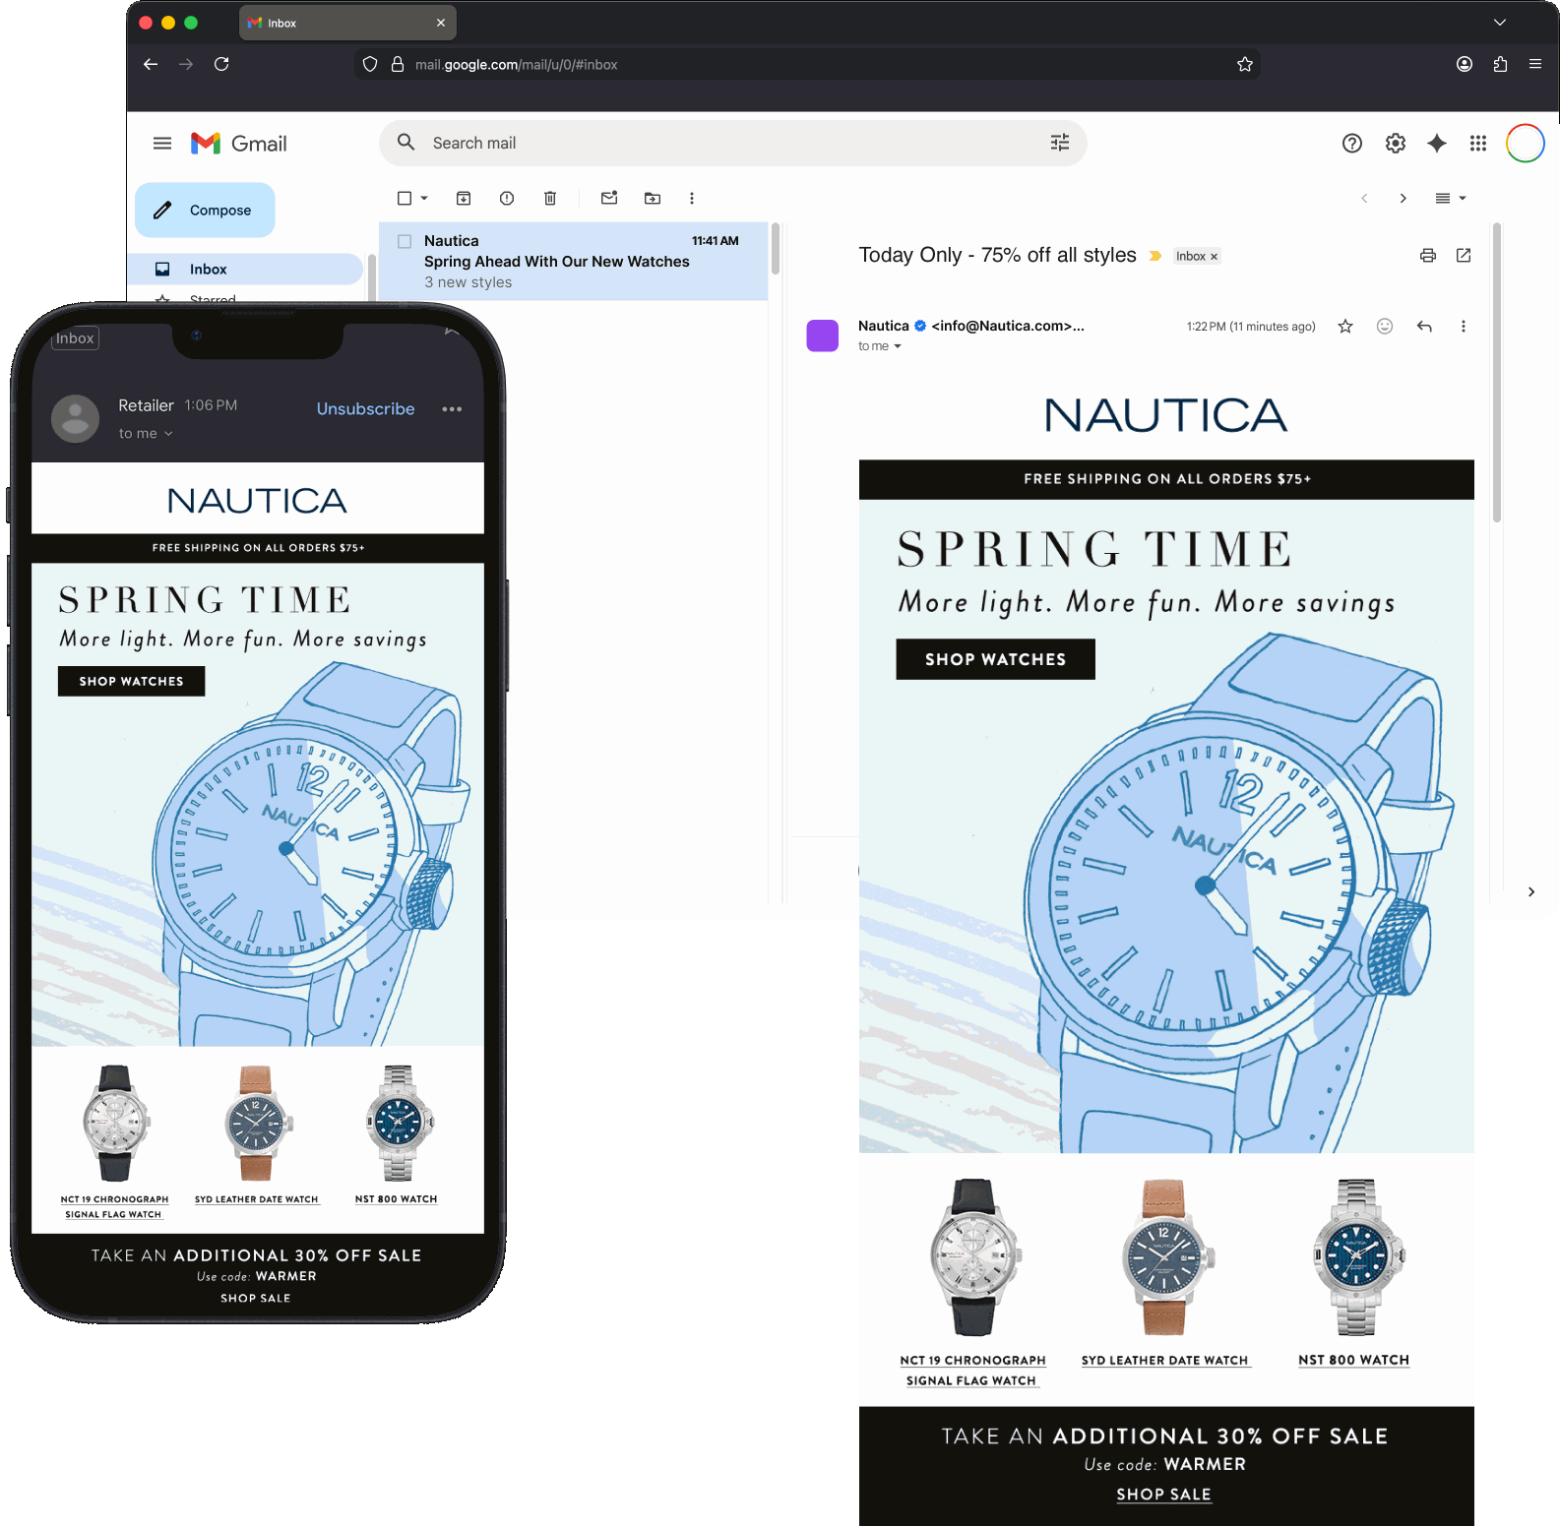Click the Compose button
The height and width of the screenshot is (1526, 1560).
(205, 211)
